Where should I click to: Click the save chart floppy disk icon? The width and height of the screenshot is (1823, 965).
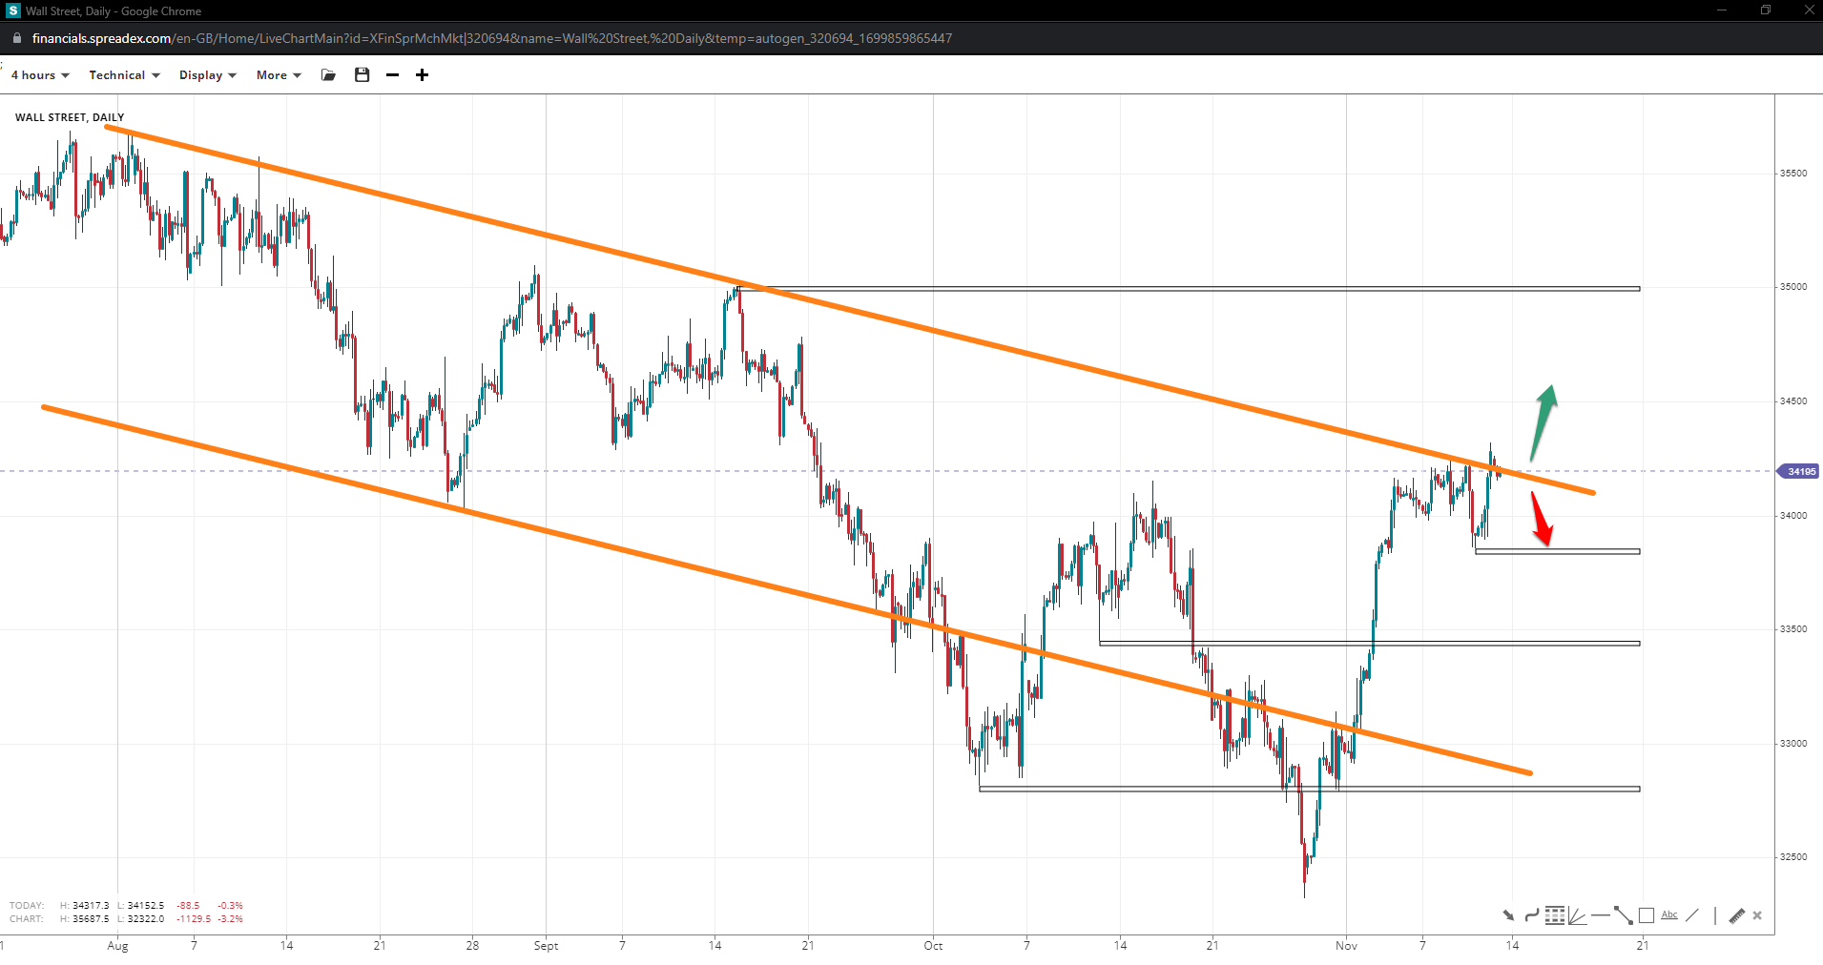362,75
